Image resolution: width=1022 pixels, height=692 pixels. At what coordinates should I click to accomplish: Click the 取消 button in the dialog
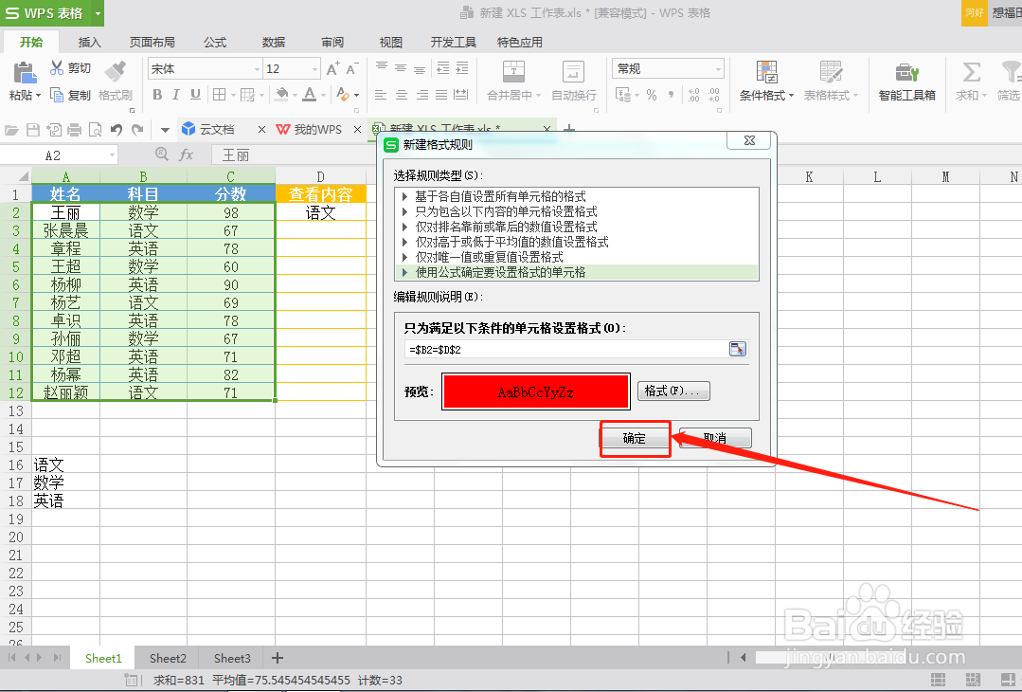(715, 438)
